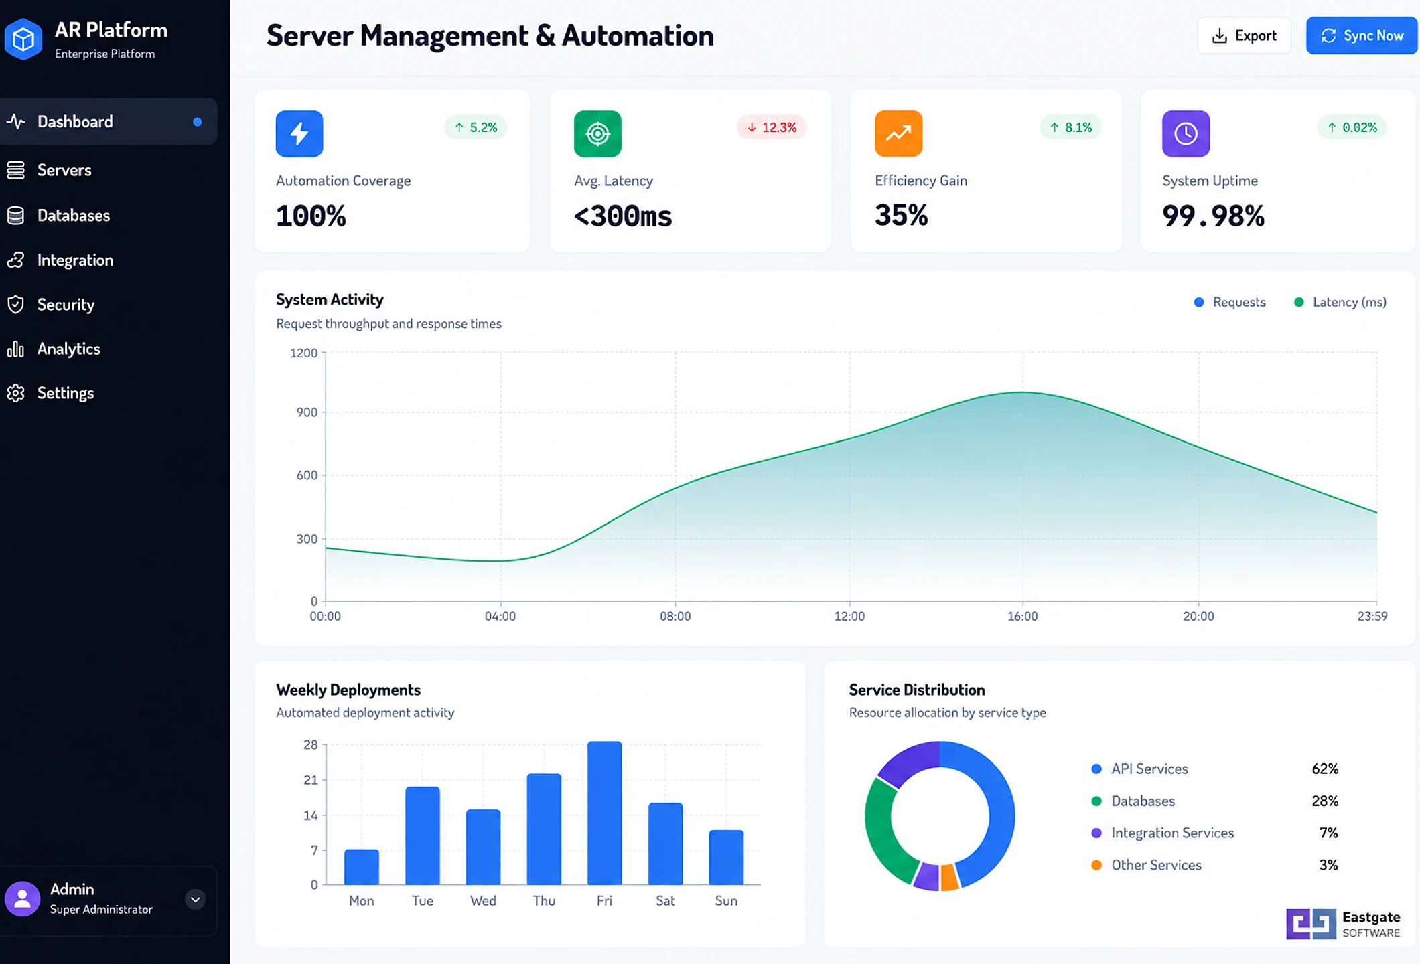1420x964 pixels.
Task: Click the blue lightning bolt icon
Action: coord(299,134)
